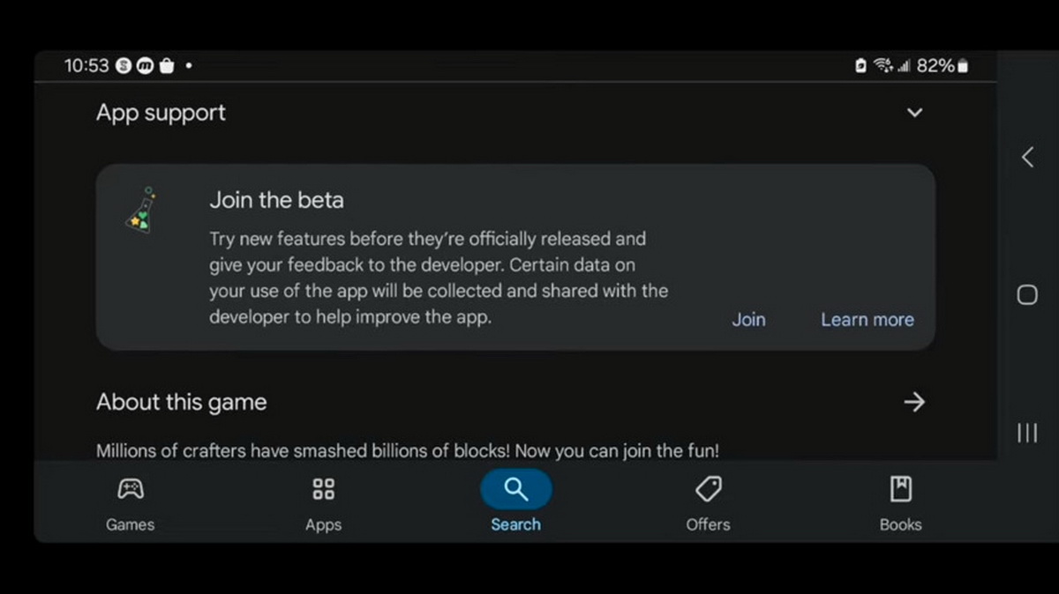1059x594 pixels.
Task: Click the Learn more link
Action: coord(867,320)
